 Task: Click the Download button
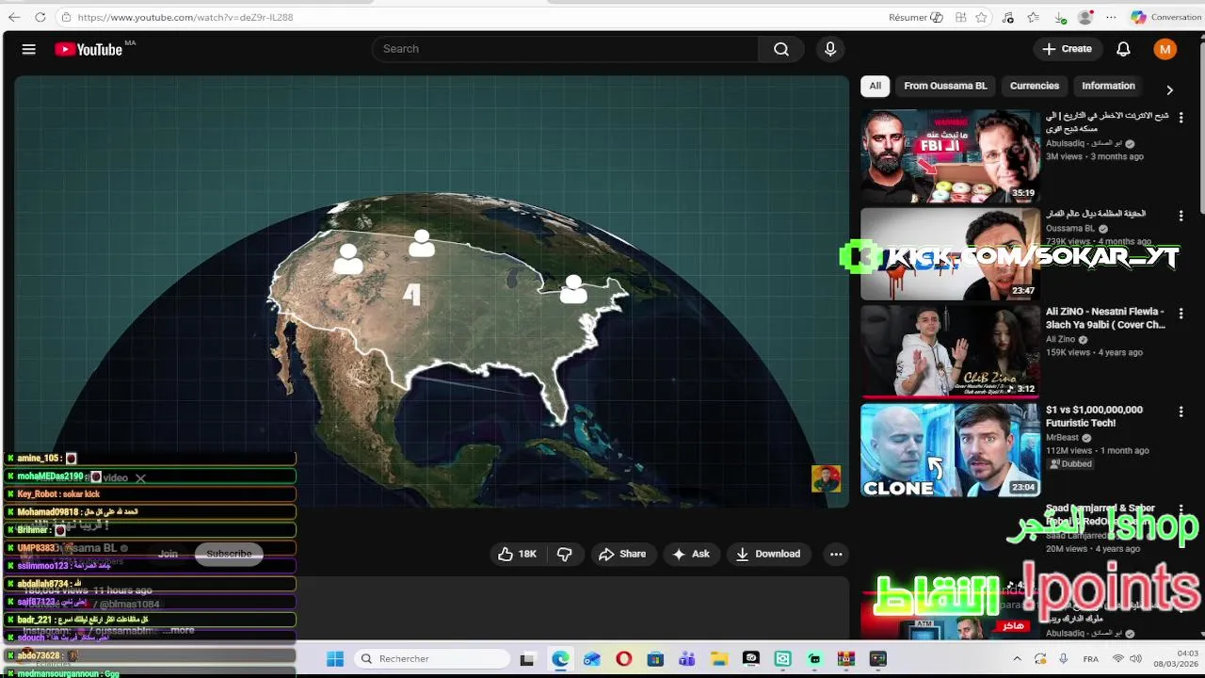point(768,554)
